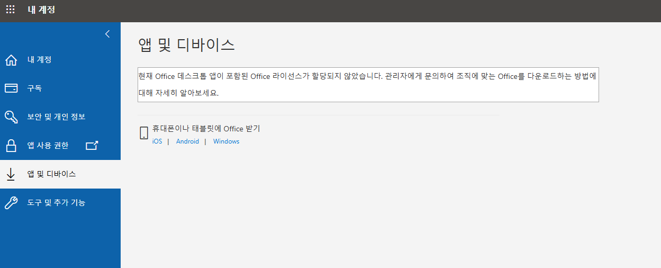The height and width of the screenshot is (268, 661).
Task: Open the app launcher waffle icon
Action: pos(10,10)
